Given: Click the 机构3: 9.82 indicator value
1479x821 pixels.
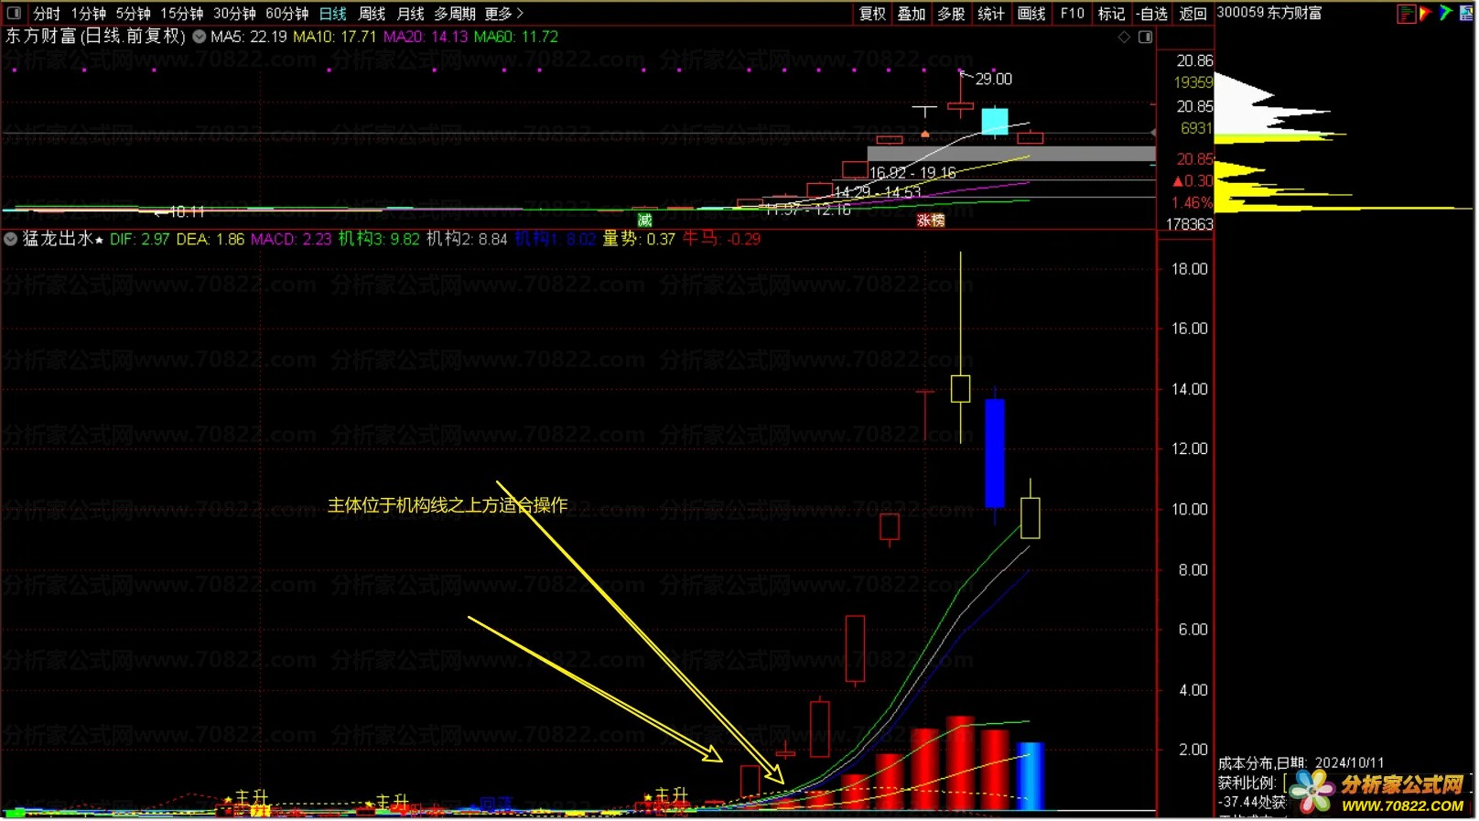Looking at the screenshot, I should [379, 239].
